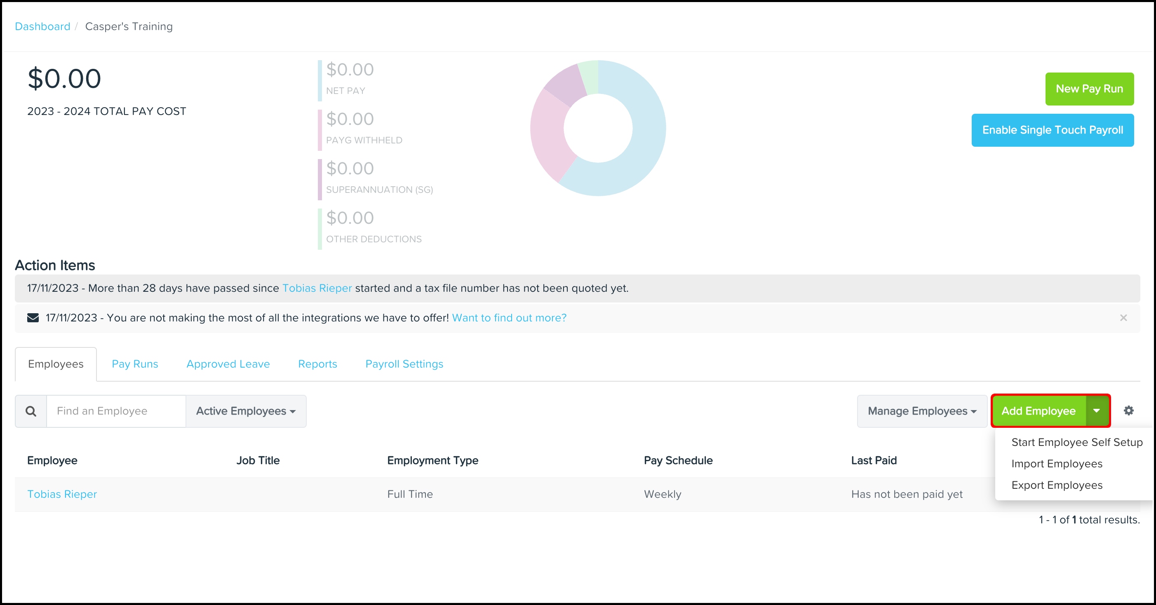
Task: Click the NET PAY amount label
Action: [x=345, y=91]
